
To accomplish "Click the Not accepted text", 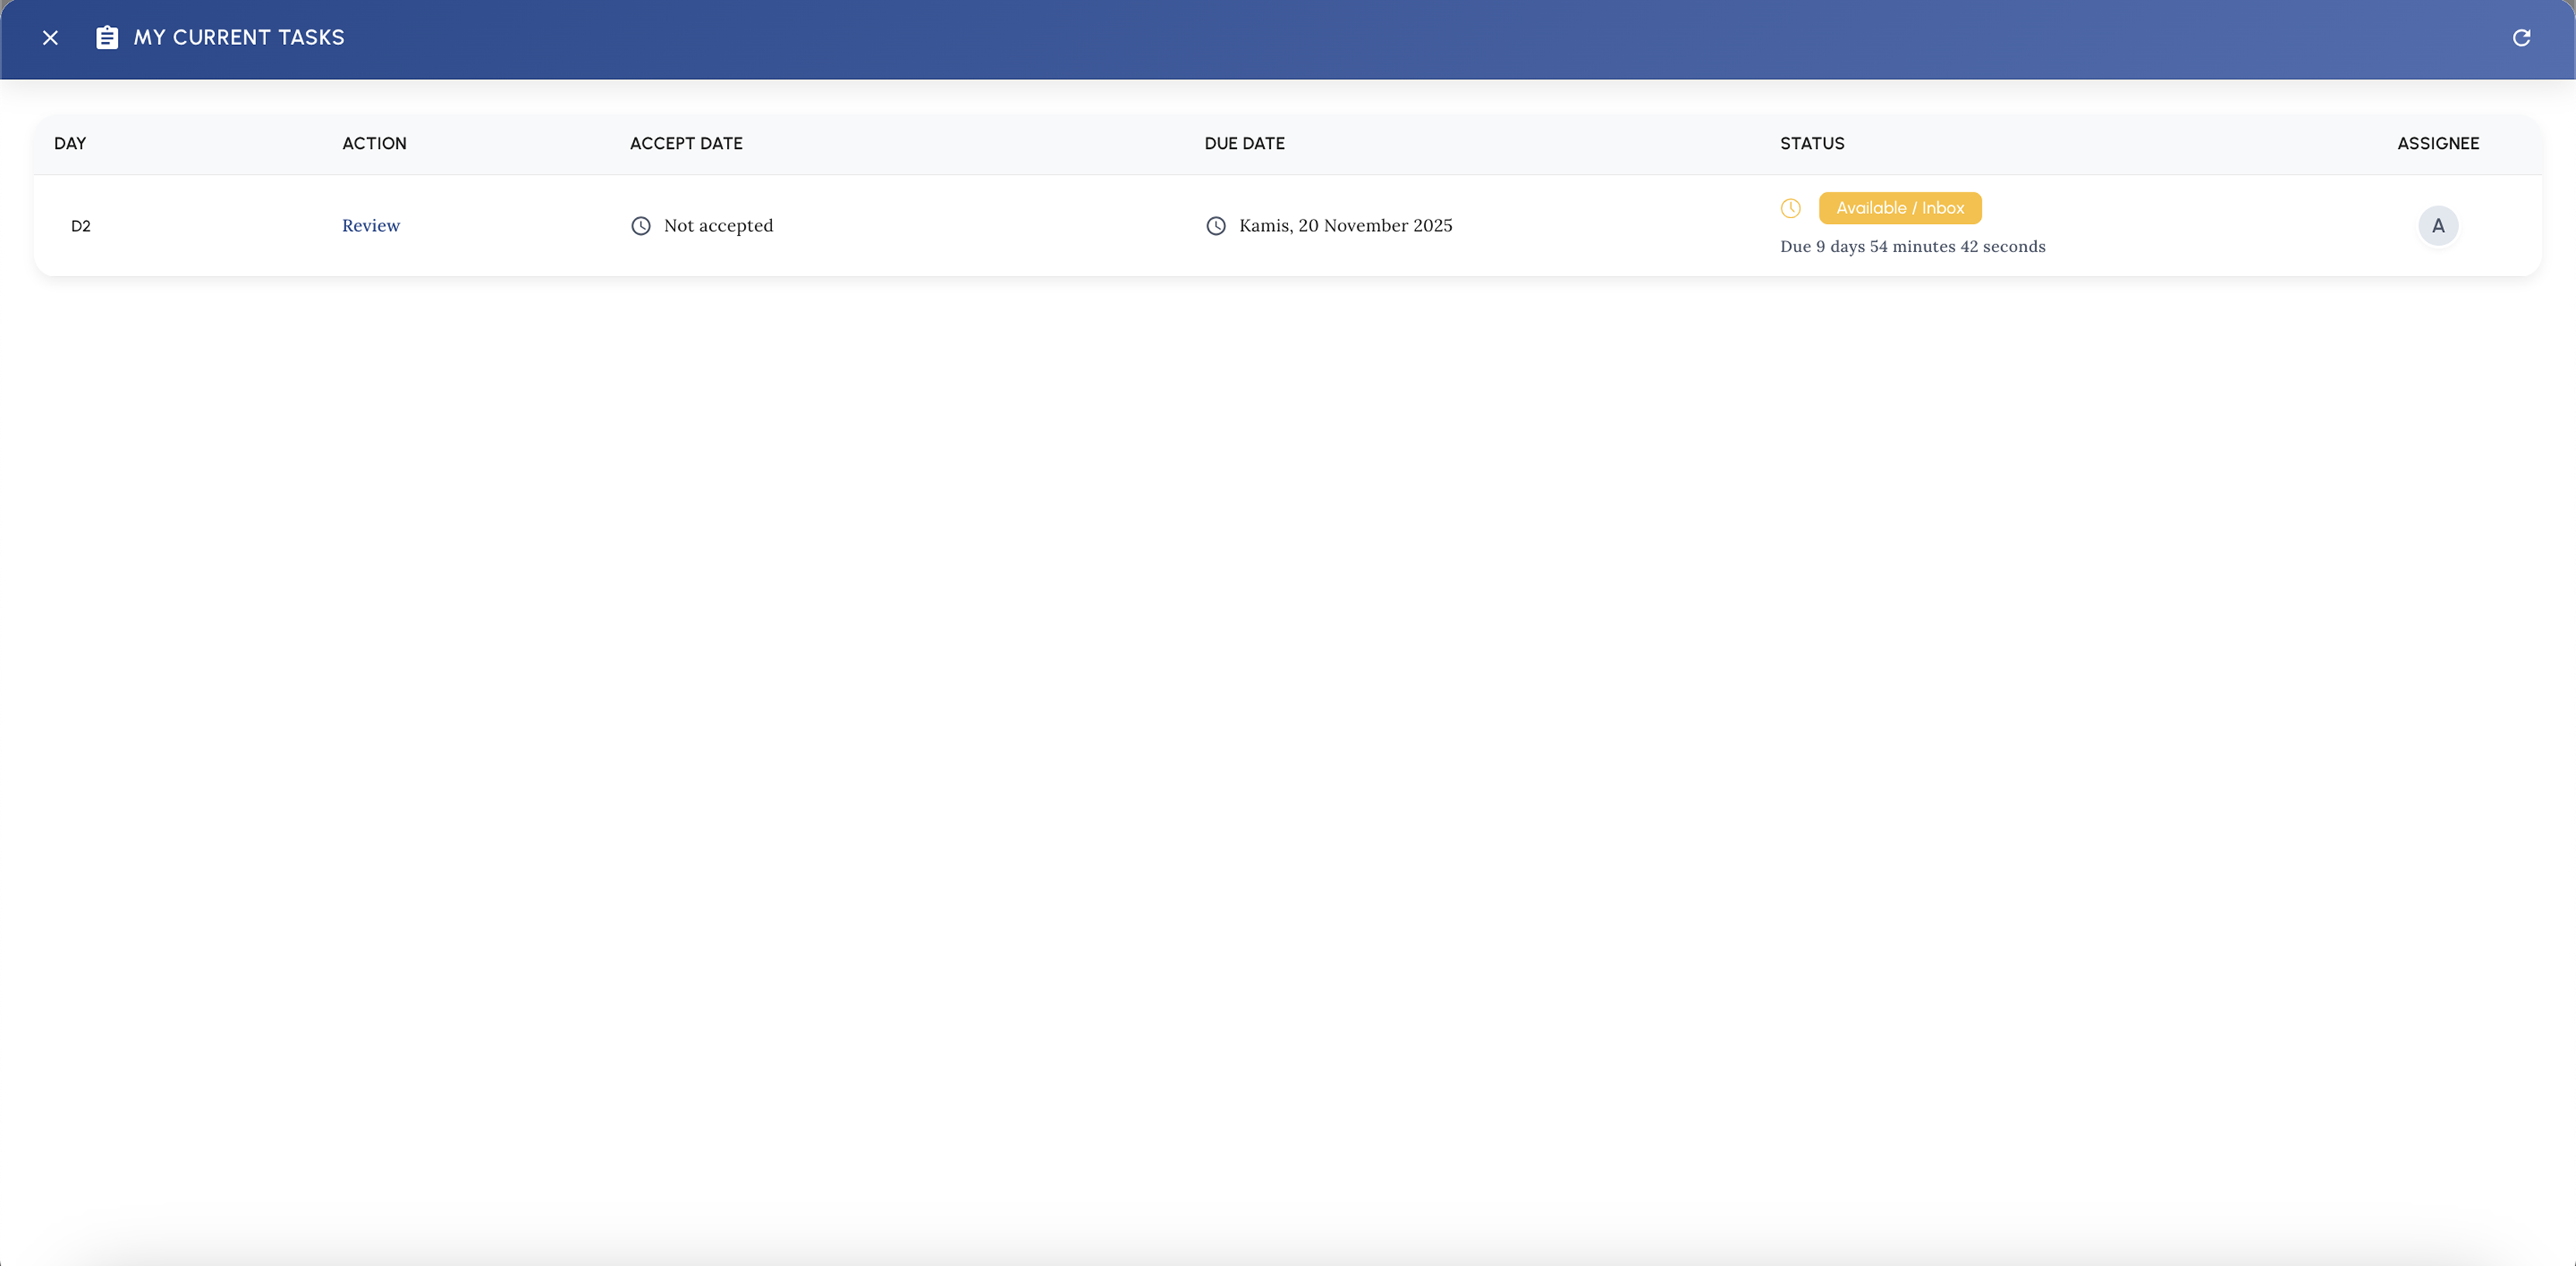I will pos(719,226).
